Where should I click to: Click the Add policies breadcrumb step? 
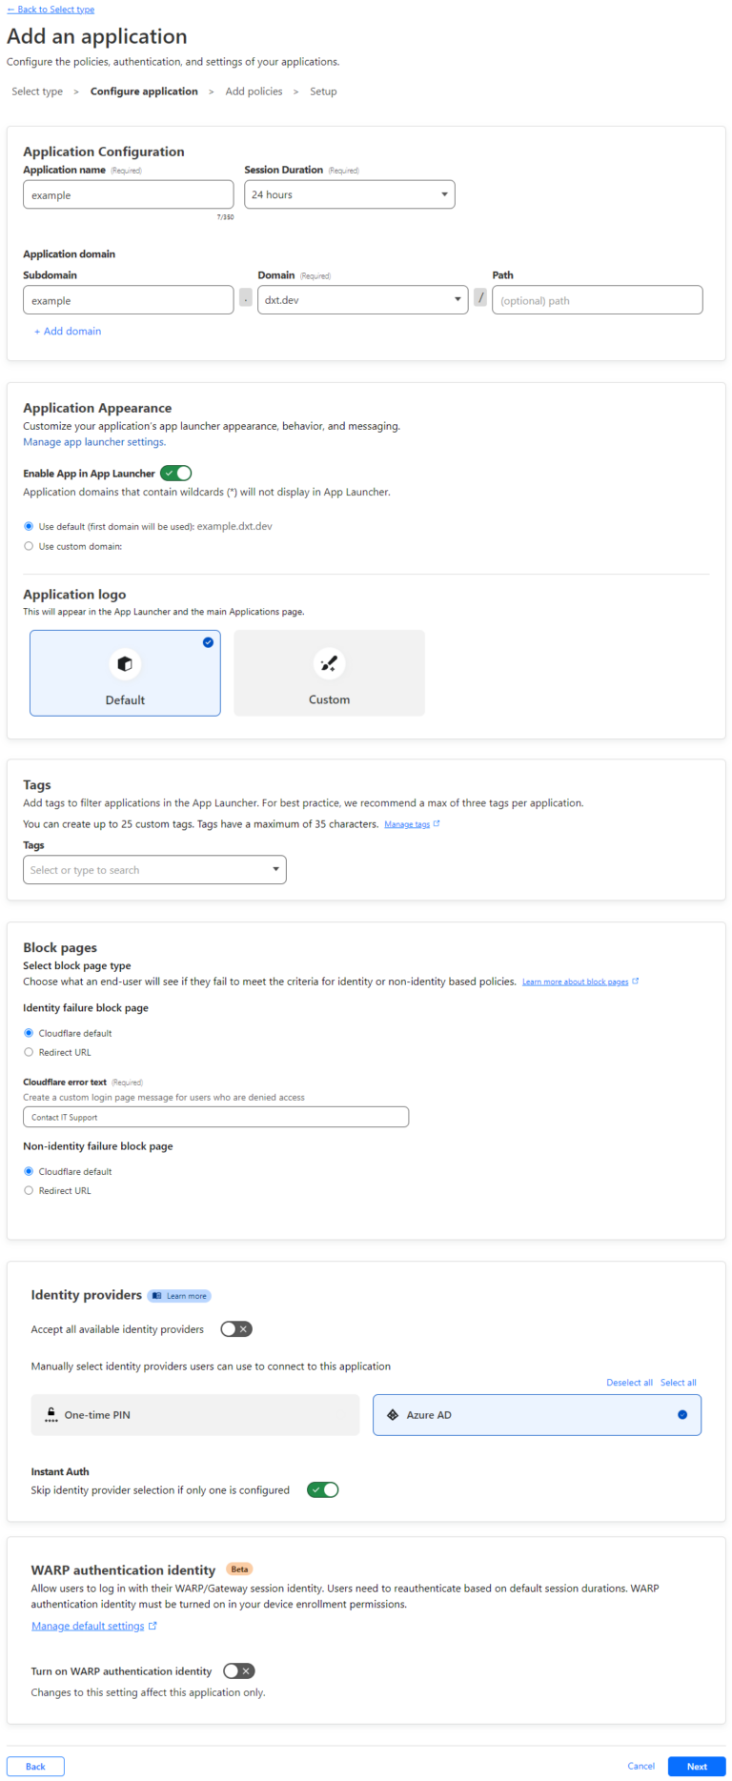(253, 91)
